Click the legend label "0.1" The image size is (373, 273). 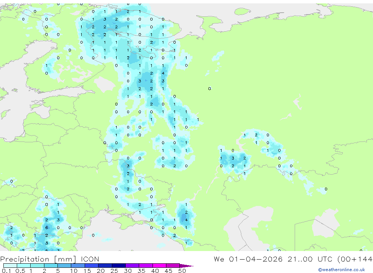coord(6,271)
